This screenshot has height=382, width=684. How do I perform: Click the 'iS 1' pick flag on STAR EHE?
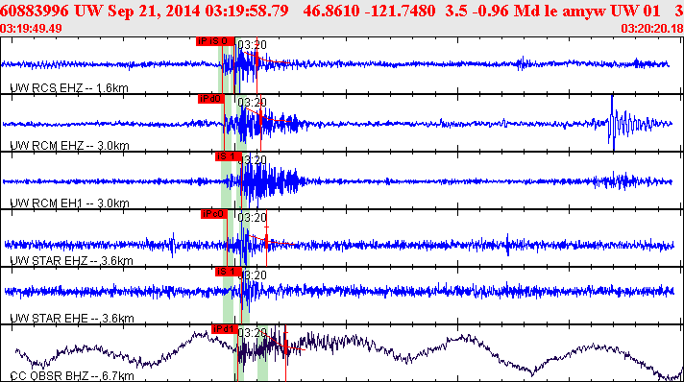tap(228, 272)
